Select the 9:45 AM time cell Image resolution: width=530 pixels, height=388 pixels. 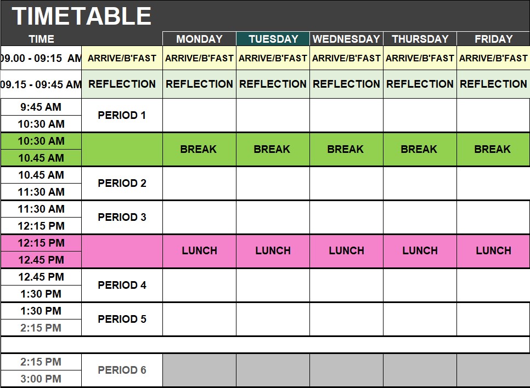(41, 107)
